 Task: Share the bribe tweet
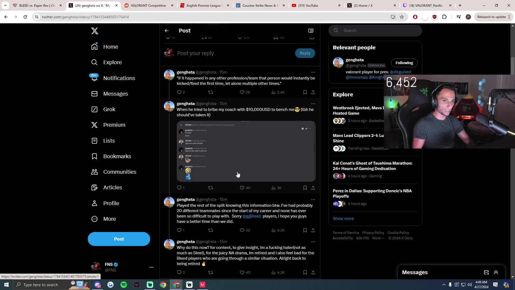click(x=313, y=188)
